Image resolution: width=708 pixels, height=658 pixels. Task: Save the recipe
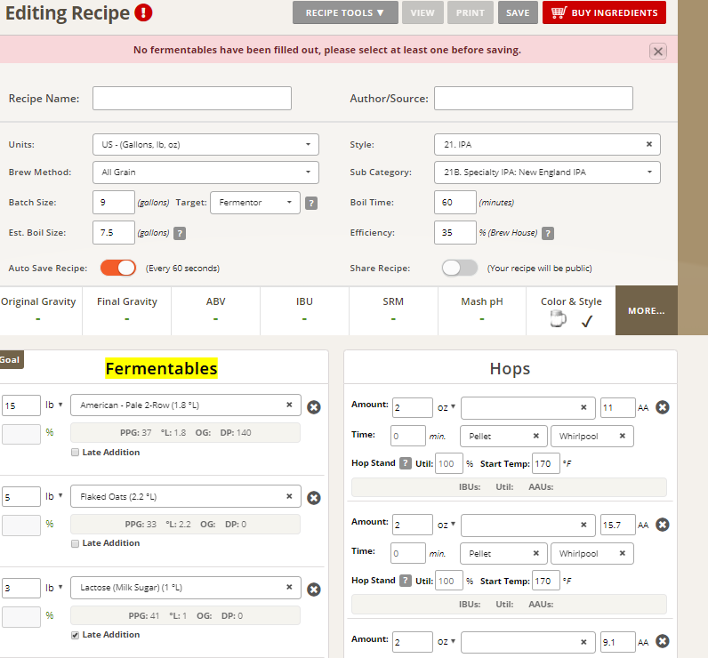pyautogui.click(x=518, y=12)
